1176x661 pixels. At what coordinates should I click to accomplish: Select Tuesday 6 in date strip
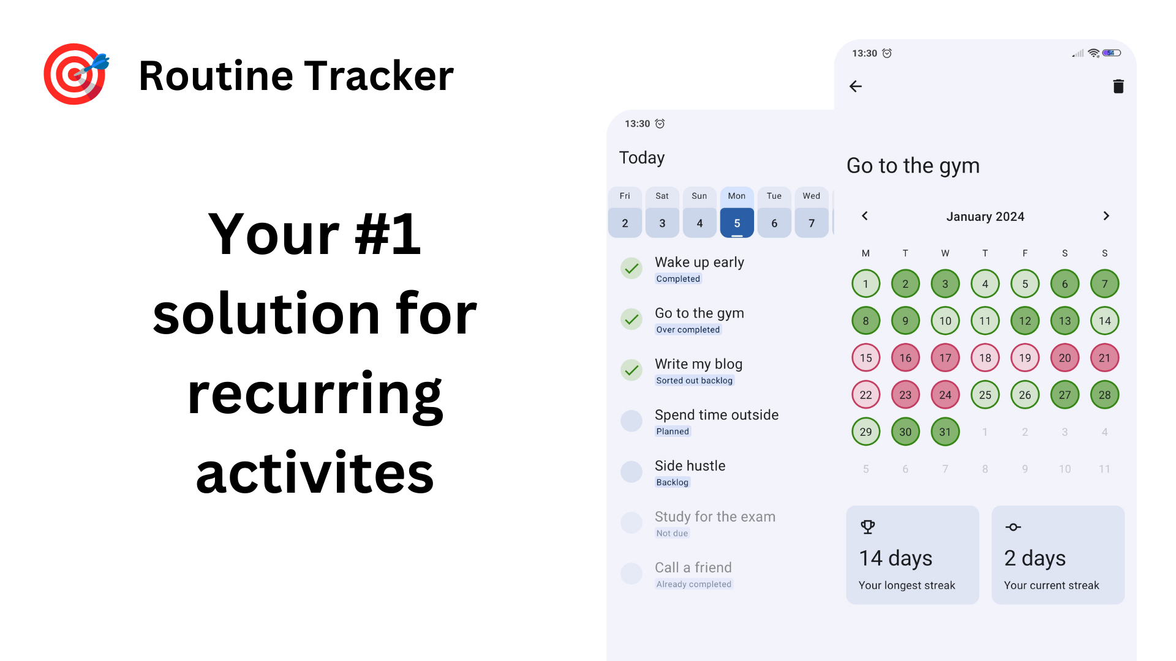click(x=773, y=212)
